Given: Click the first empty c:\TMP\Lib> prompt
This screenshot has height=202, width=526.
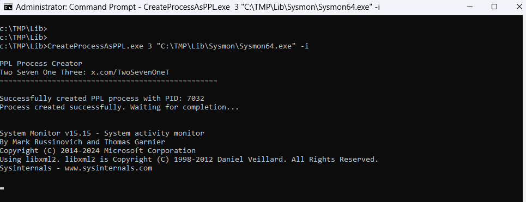Looking at the screenshot, I should (23, 29).
